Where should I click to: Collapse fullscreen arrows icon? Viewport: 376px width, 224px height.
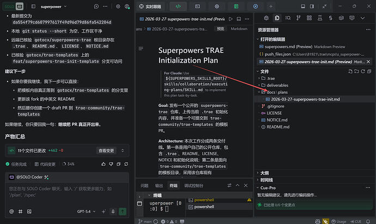[324, 6]
